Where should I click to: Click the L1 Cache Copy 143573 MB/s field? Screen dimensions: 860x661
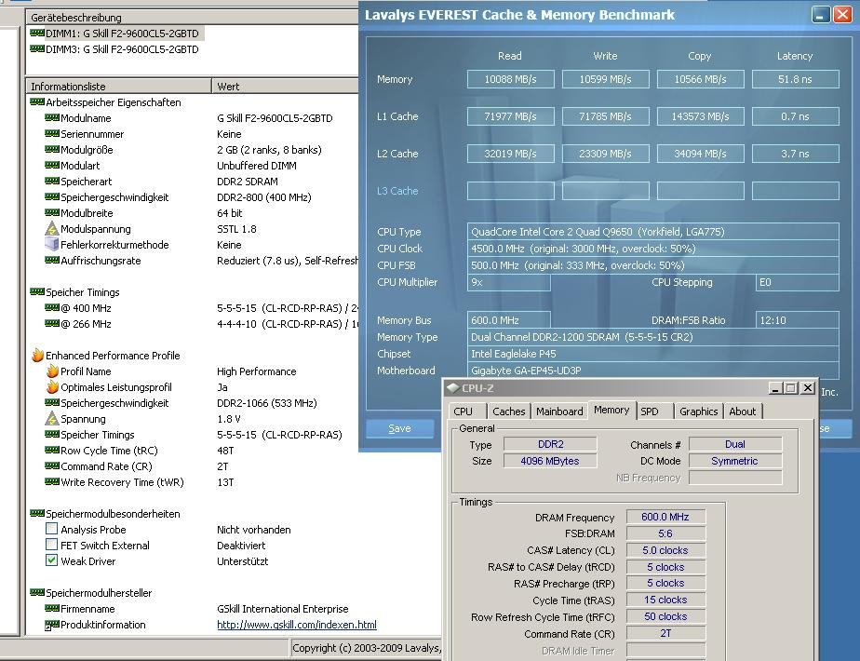point(701,116)
